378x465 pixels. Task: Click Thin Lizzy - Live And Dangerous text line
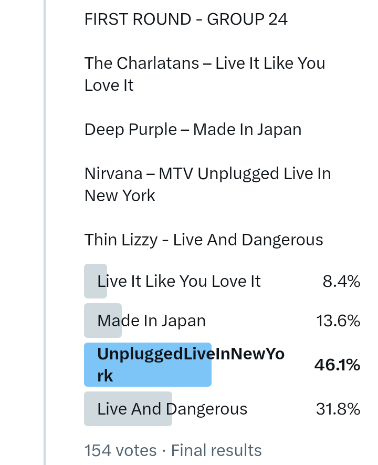204,240
